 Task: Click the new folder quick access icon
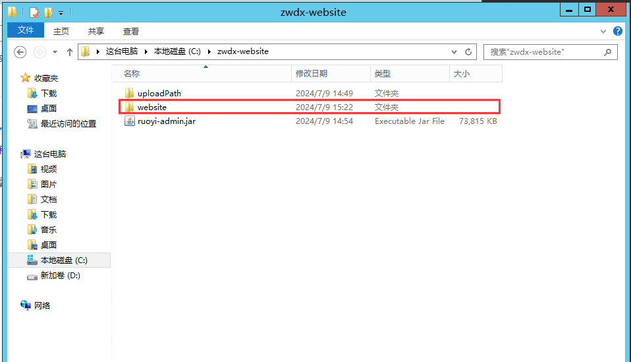tap(48, 13)
